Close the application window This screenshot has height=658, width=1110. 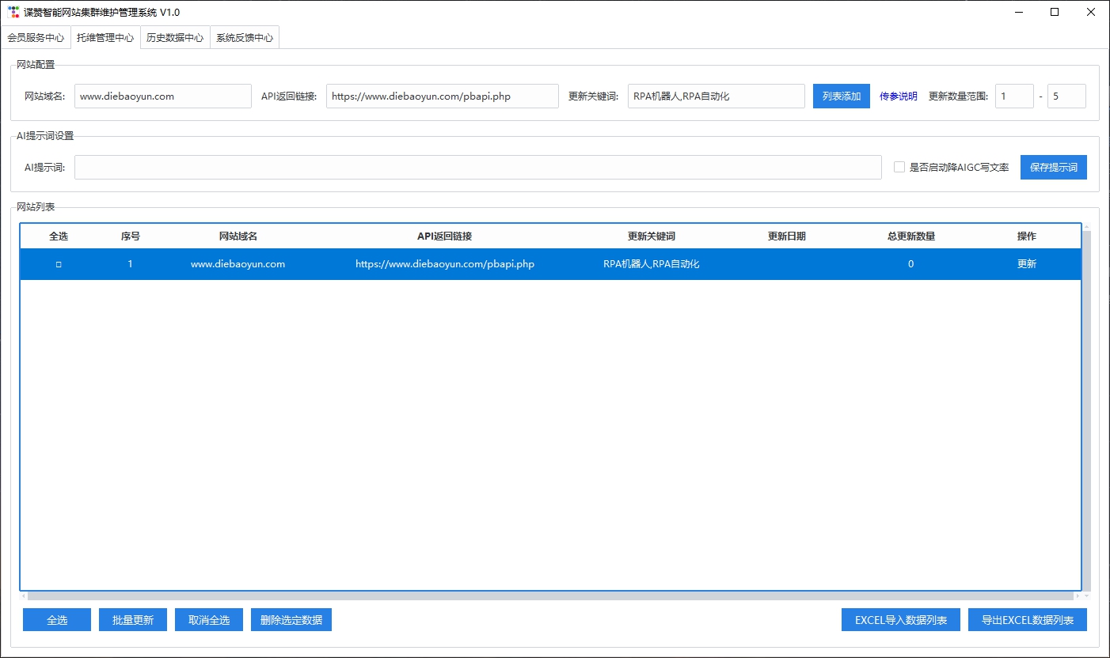coord(1091,12)
